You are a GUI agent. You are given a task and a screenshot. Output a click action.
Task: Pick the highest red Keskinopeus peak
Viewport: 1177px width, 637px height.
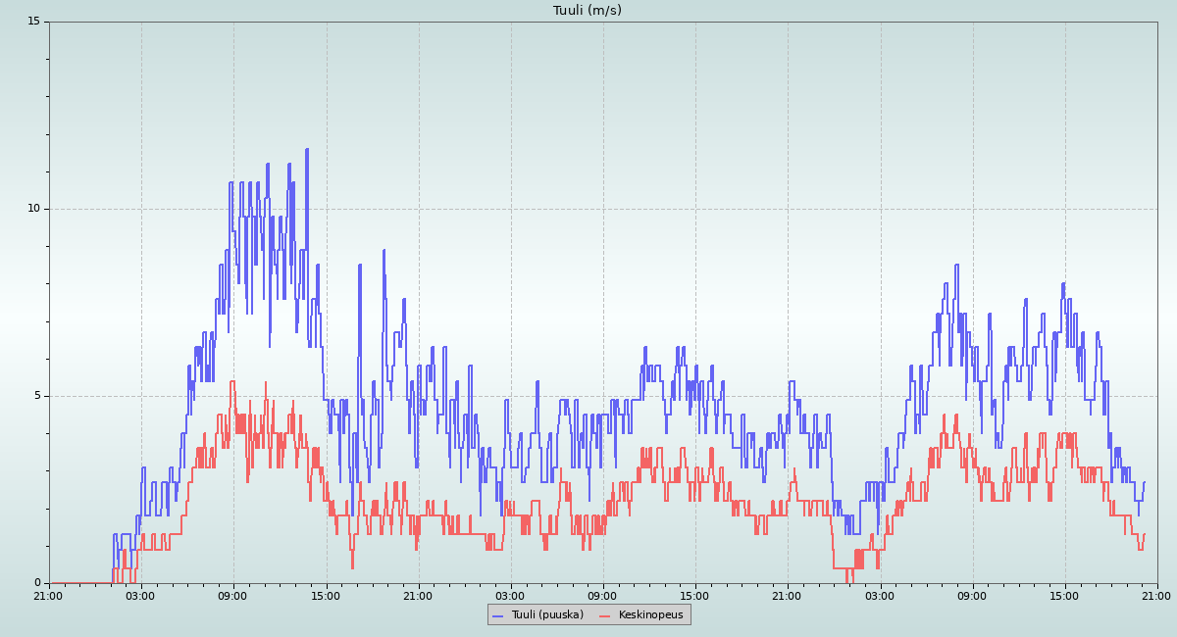(232, 382)
